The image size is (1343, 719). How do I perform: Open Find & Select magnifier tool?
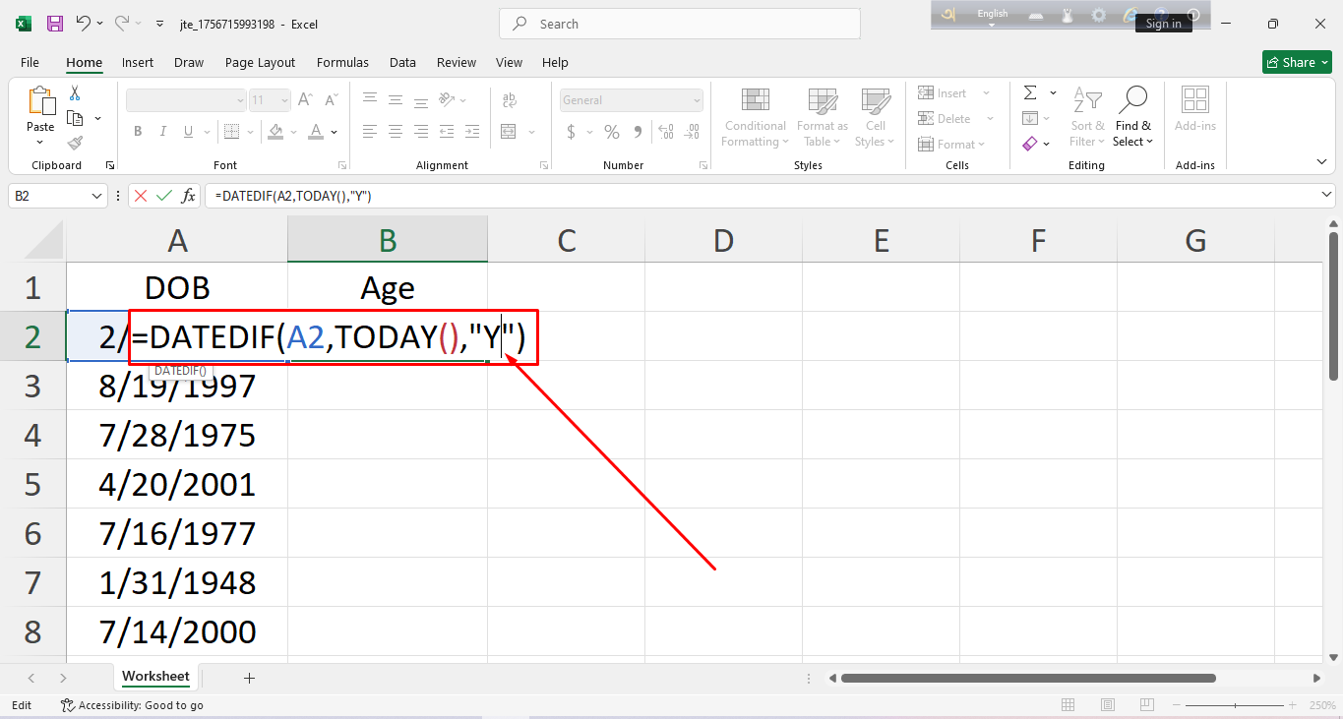[1132, 116]
